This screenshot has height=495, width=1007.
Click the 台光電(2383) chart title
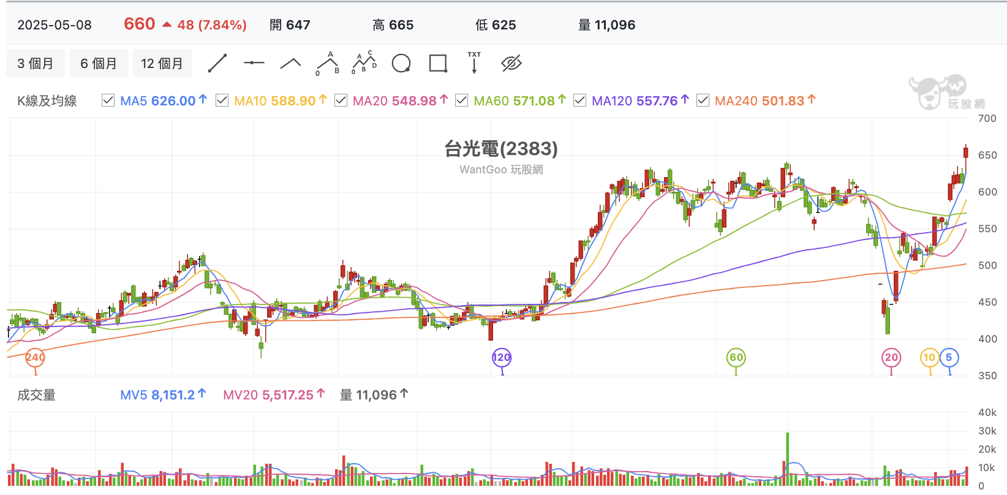501,148
